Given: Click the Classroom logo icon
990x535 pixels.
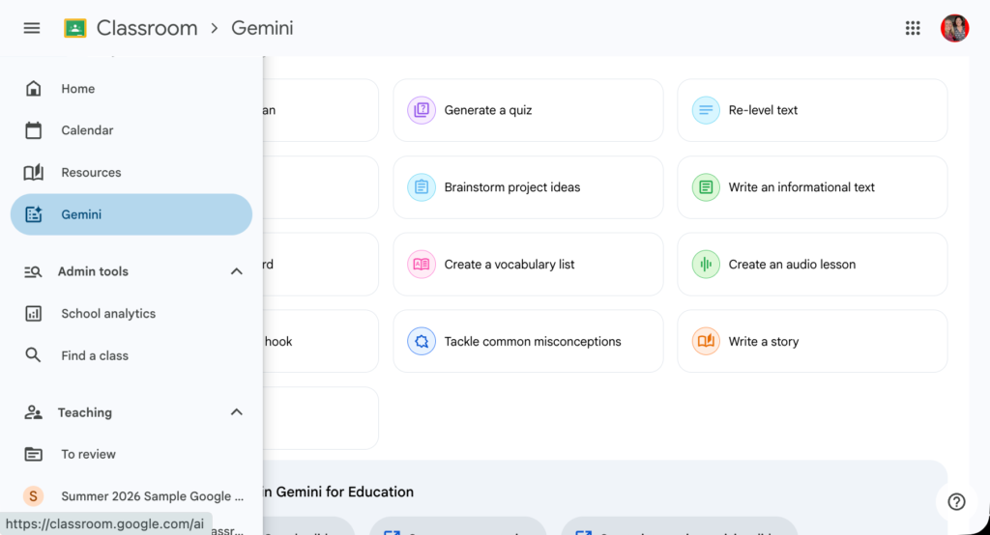Looking at the screenshot, I should pyautogui.click(x=75, y=28).
